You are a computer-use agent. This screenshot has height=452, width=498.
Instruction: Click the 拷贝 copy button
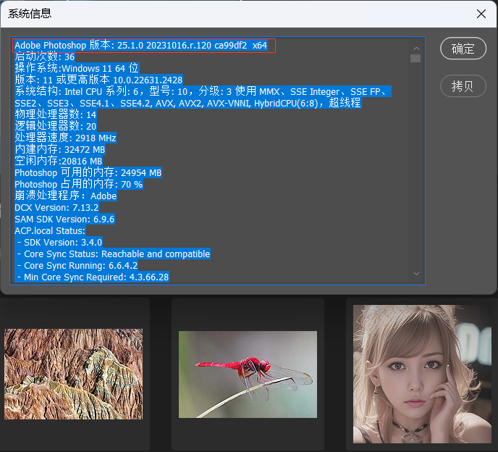[463, 86]
